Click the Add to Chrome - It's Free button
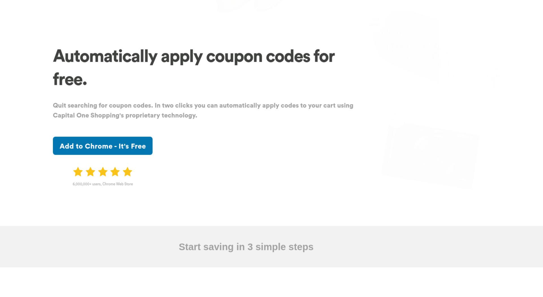The width and height of the screenshot is (543, 297). [103, 146]
